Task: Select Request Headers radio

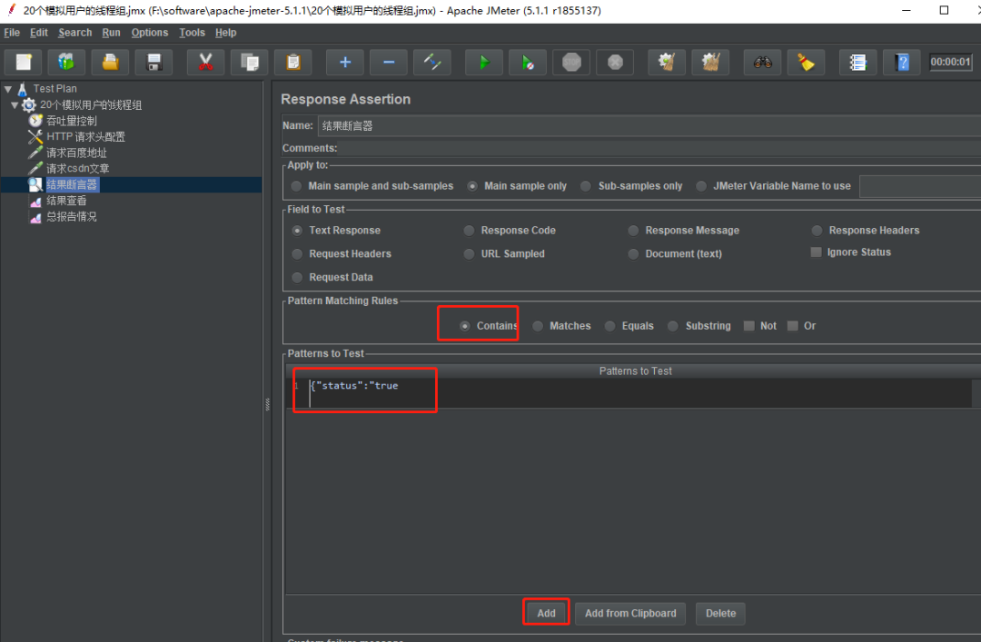Action: point(297,253)
